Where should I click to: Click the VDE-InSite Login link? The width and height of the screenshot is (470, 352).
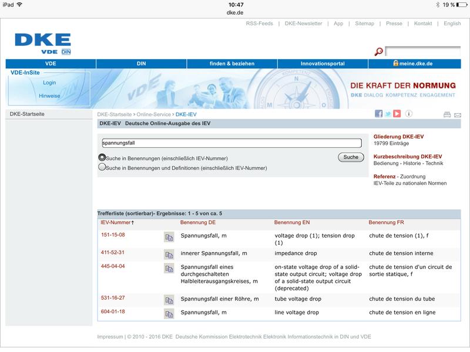tap(49, 83)
